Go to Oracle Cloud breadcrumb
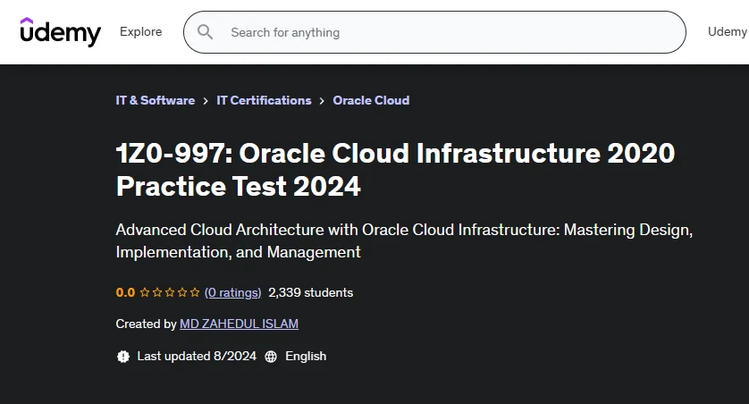This screenshot has height=404, width=749. [x=371, y=100]
